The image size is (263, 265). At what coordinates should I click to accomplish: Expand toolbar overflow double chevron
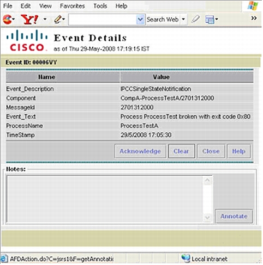(254, 18)
